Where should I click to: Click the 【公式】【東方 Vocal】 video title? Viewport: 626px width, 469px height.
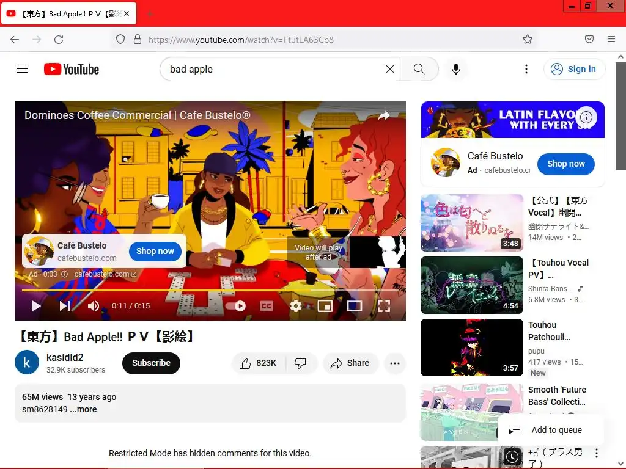click(x=558, y=206)
